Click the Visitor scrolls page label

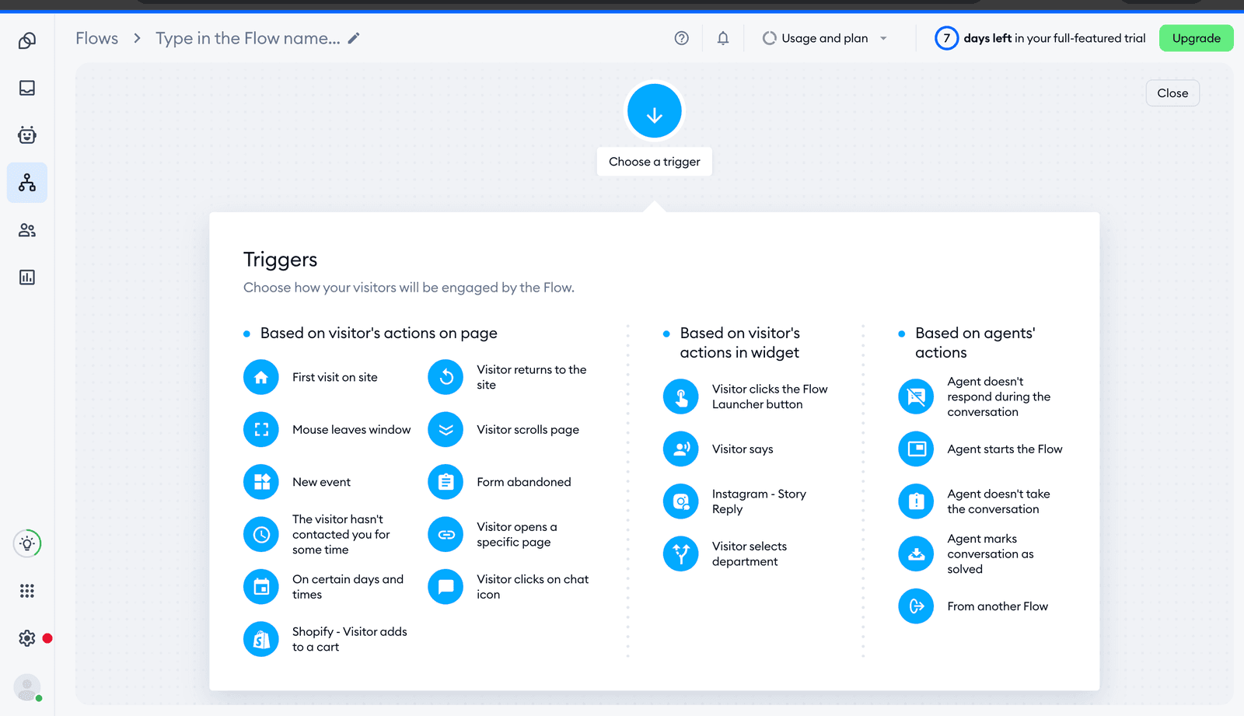[528, 430]
